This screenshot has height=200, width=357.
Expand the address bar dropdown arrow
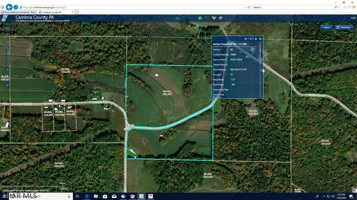[x=246, y=7]
